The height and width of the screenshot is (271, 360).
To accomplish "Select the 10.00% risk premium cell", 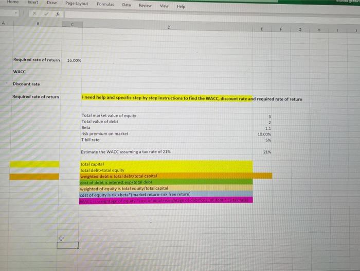I will tap(262, 134).
